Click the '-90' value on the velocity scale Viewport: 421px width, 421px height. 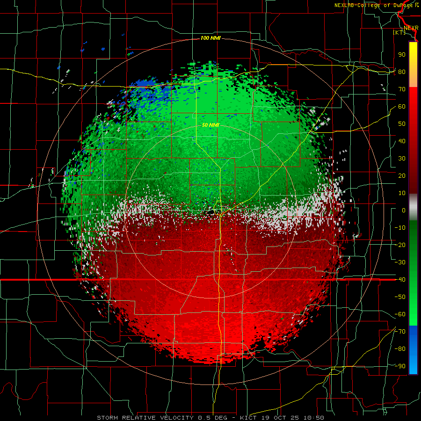coord(400,366)
